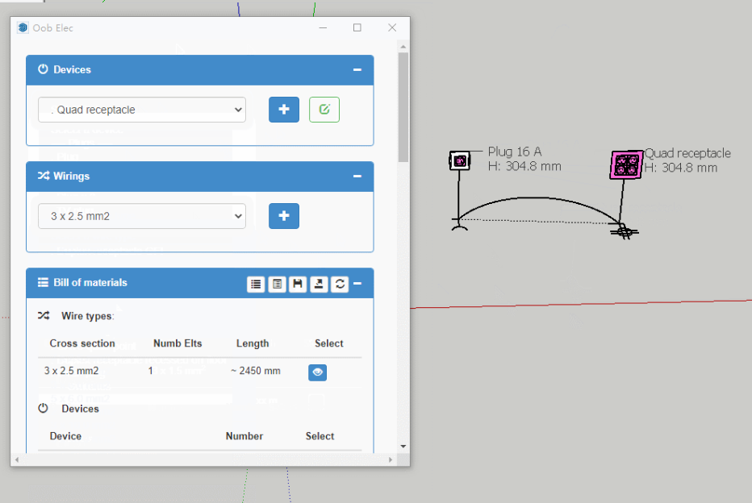The width and height of the screenshot is (752, 503).
Task: Maximize the Oob Elec window
Action: [357, 27]
